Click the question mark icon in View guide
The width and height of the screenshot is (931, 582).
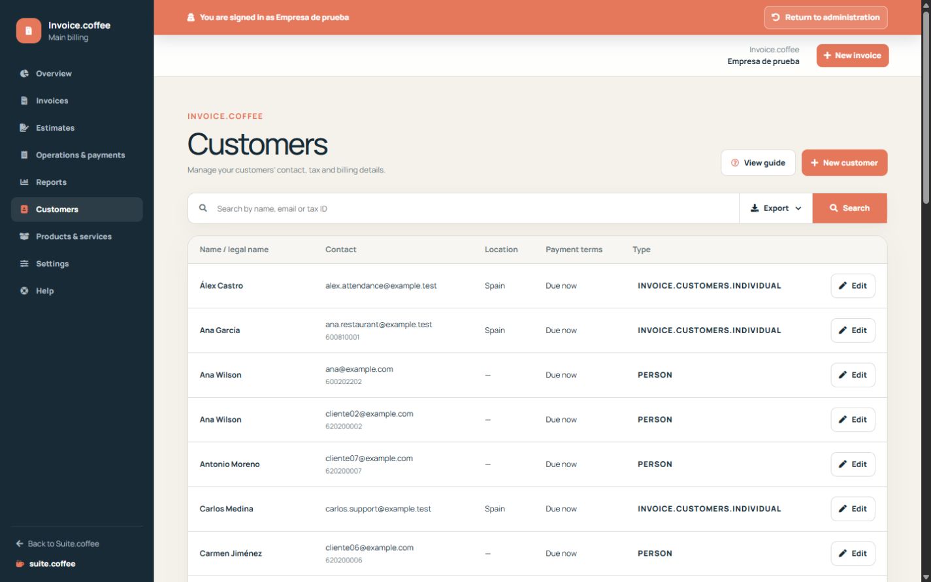coord(735,163)
